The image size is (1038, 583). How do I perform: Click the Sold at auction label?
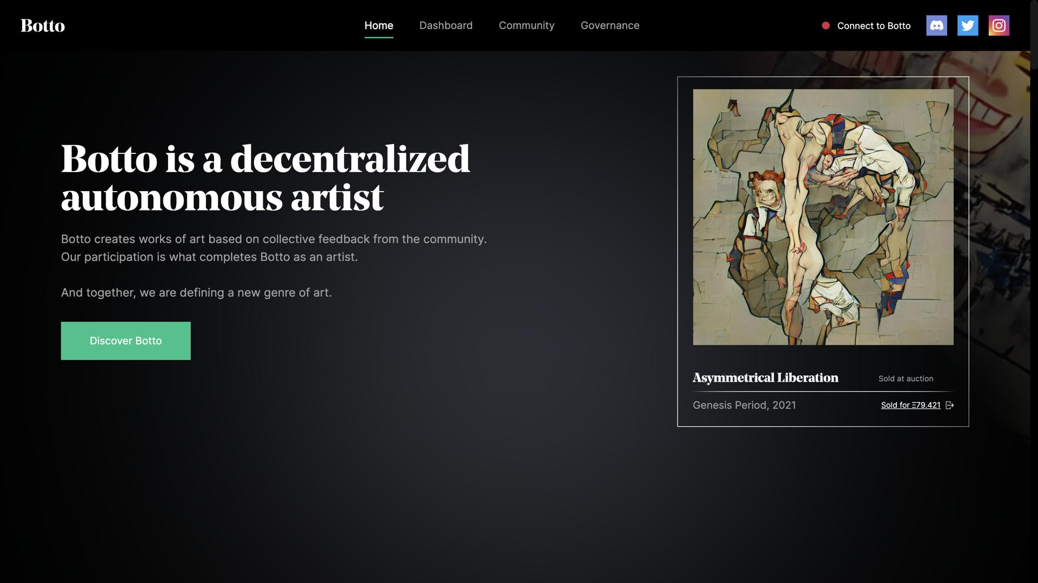point(906,379)
